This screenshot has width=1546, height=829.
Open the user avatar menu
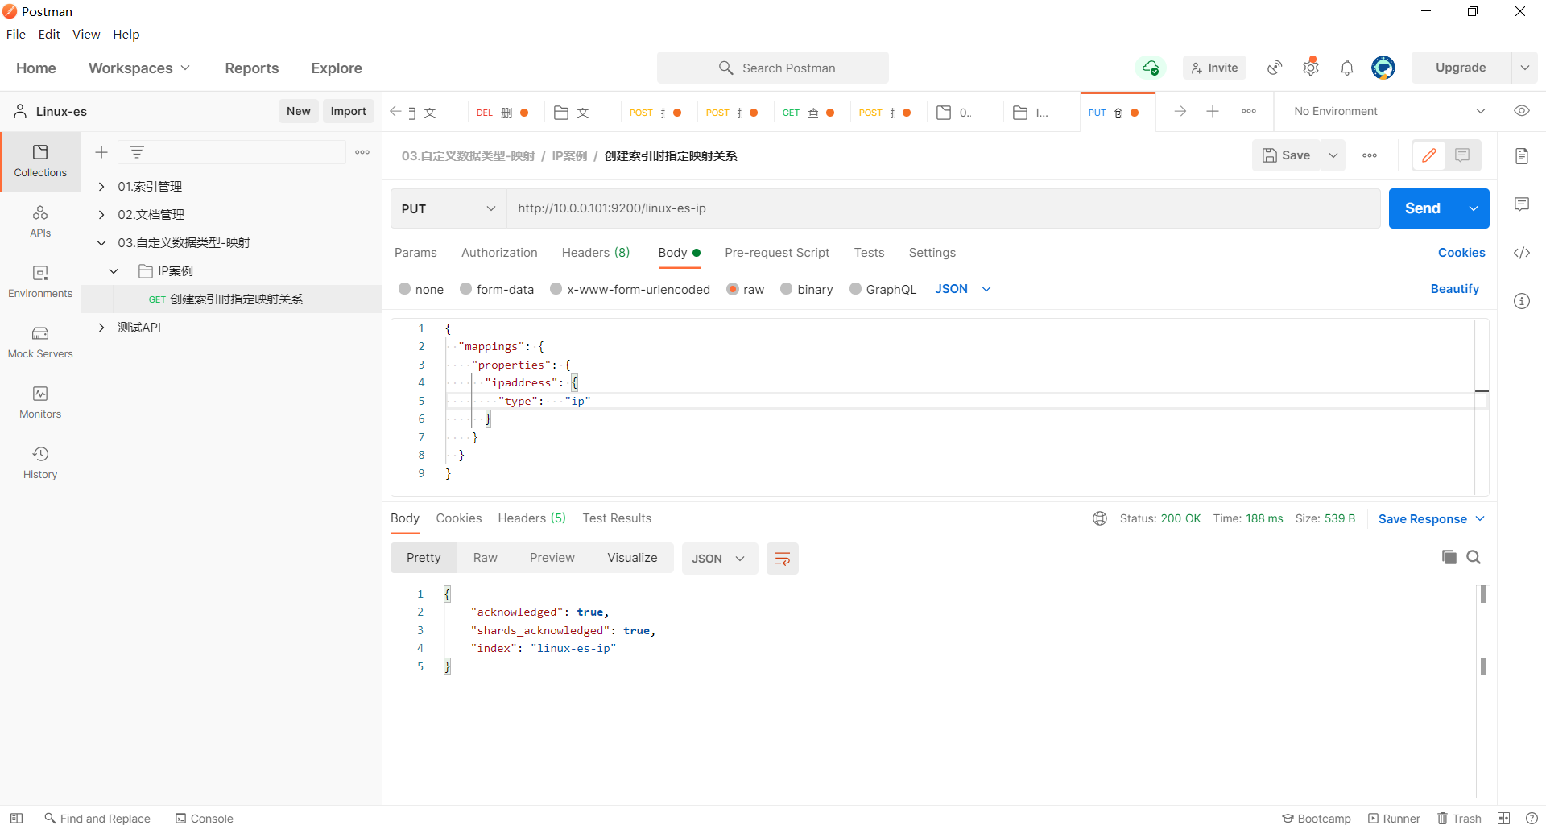tap(1383, 68)
